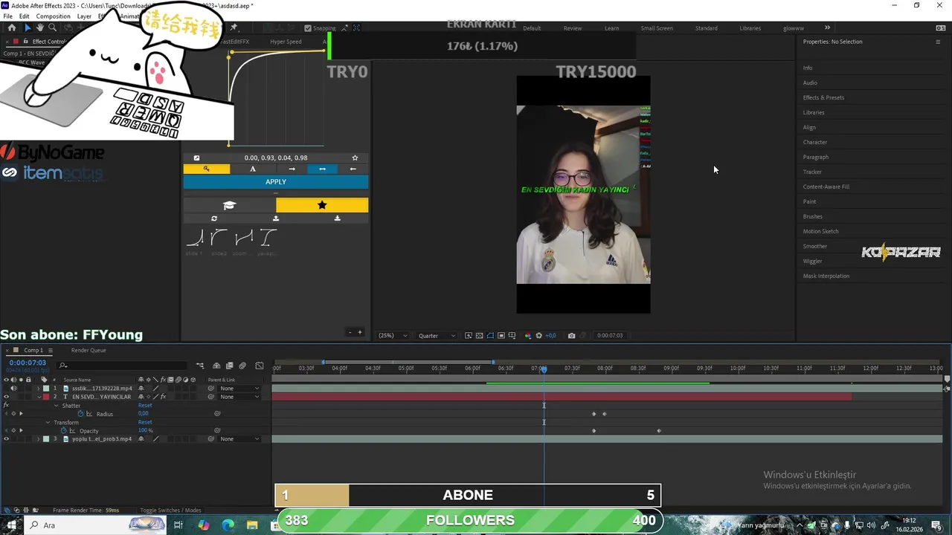Collapse the Transform group
Screen dimensions: 952x535
(x=48, y=423)
